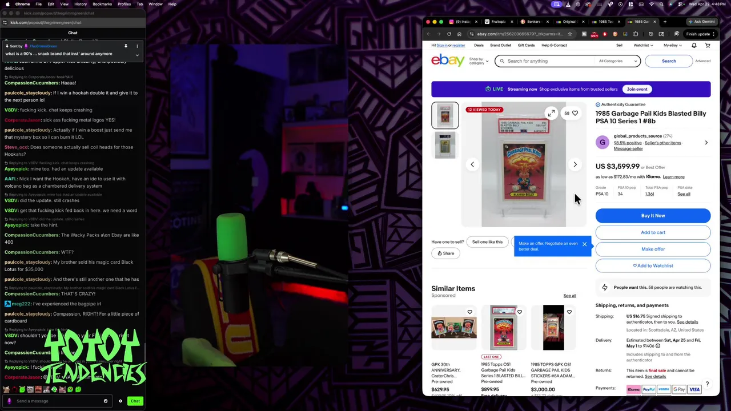Viewport: 731px width, 411px height.
Task: Heart the $899.95 Blasted Billy similar item
Action: pyautogui.click(x=519, y=312)
